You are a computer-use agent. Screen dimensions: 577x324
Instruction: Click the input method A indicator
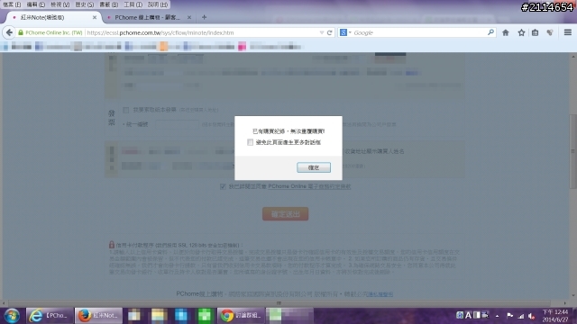[x=468, y=315]
